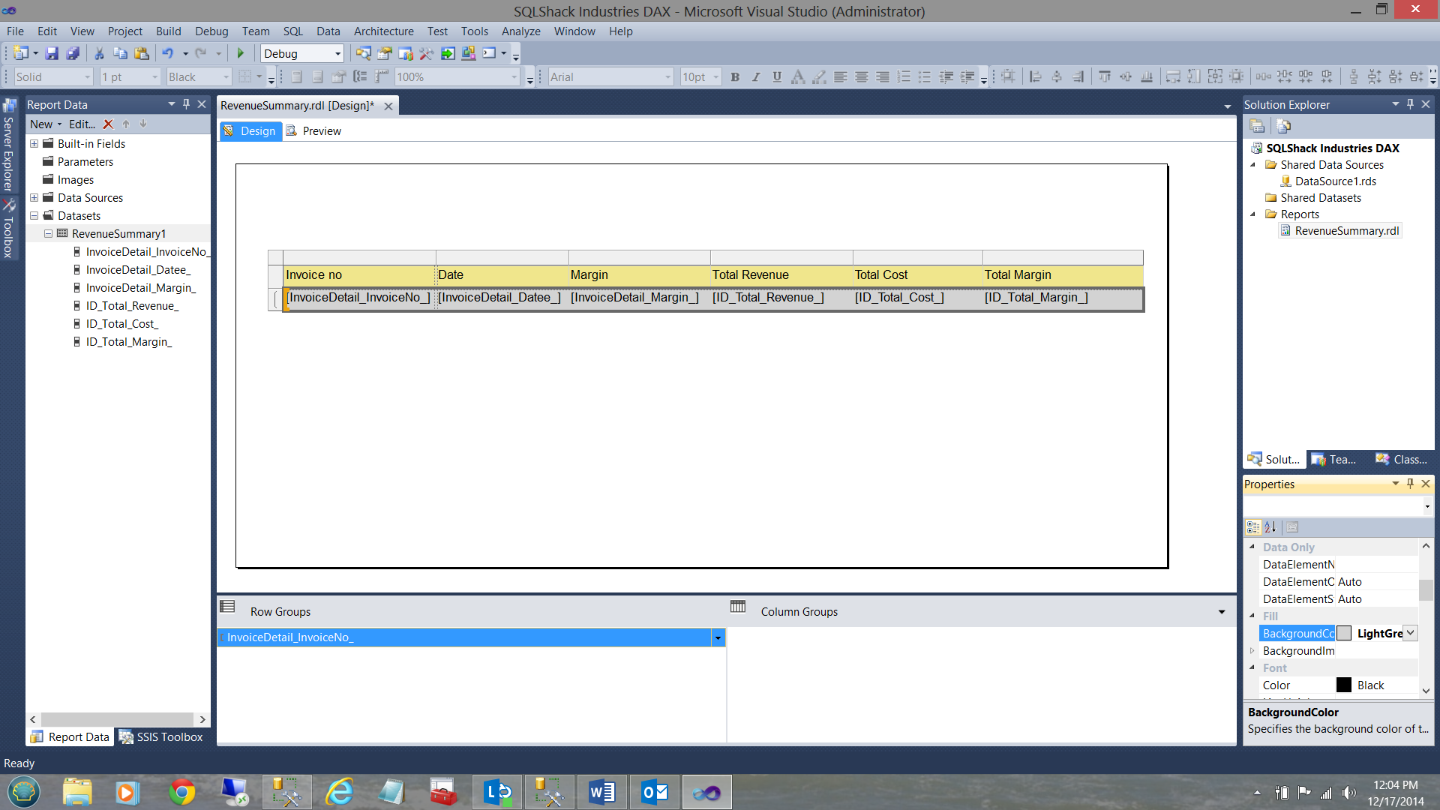Open the Architecture menu
The height and width of the screenshot is (810, 1440).
tap(383, 31)
